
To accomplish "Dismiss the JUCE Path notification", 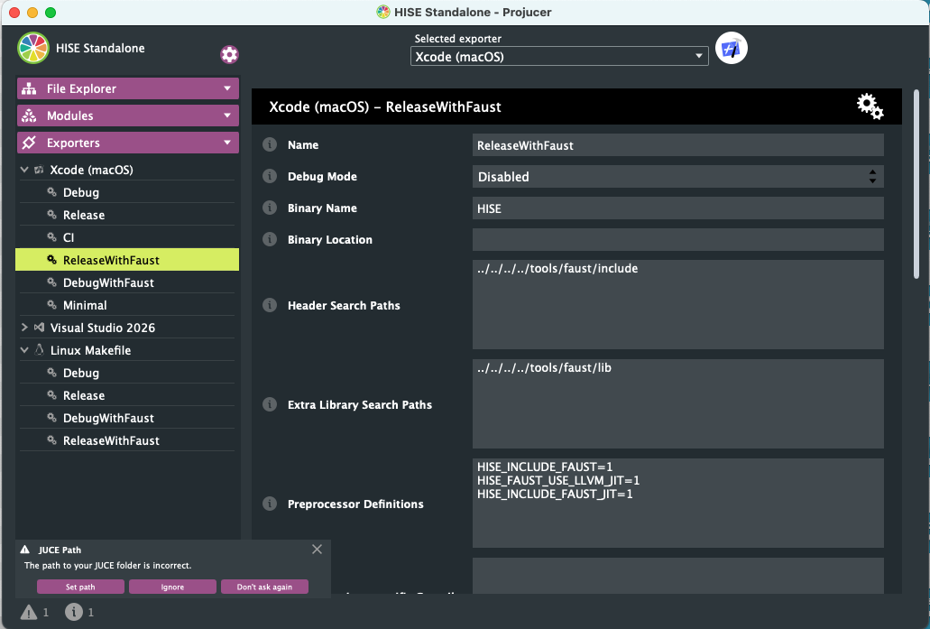I will point(318,550).
